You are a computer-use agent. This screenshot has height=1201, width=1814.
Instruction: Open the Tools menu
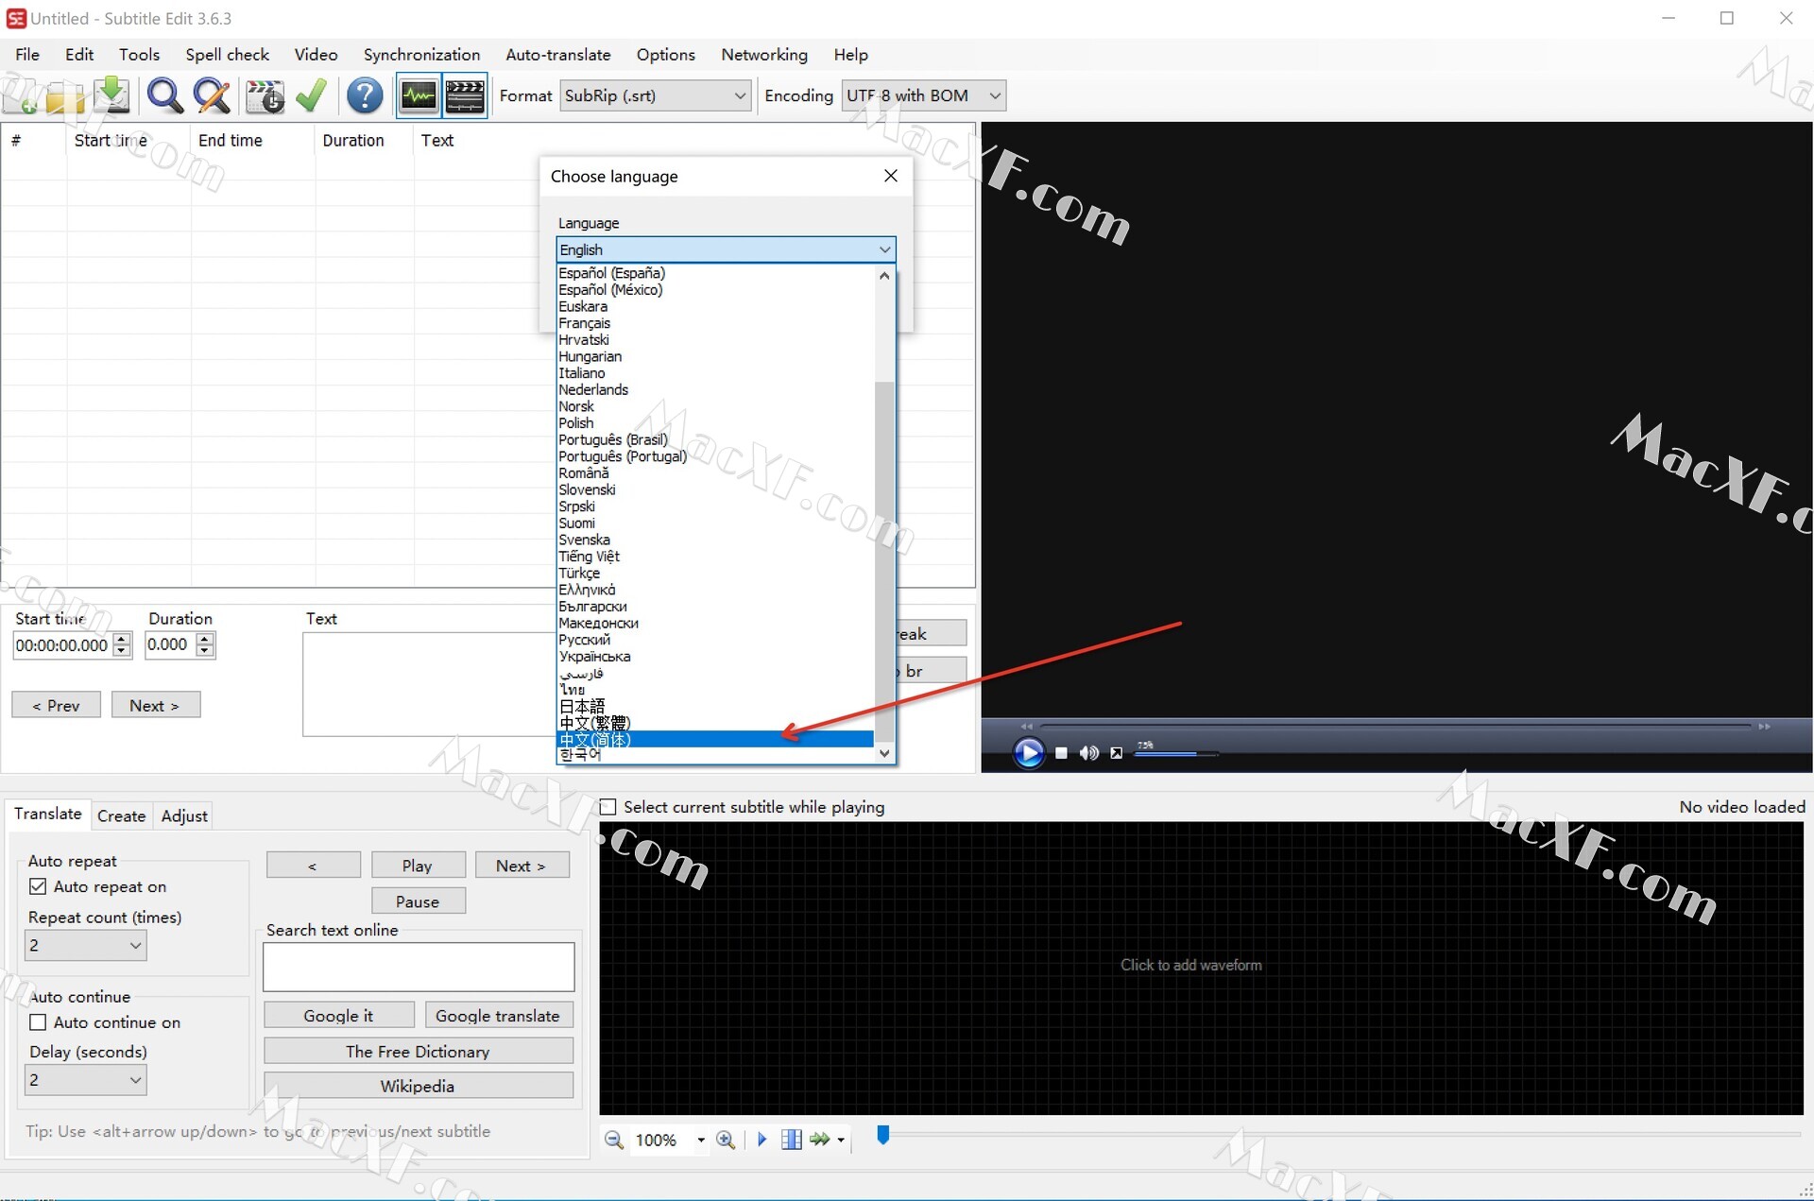[139, 55]
